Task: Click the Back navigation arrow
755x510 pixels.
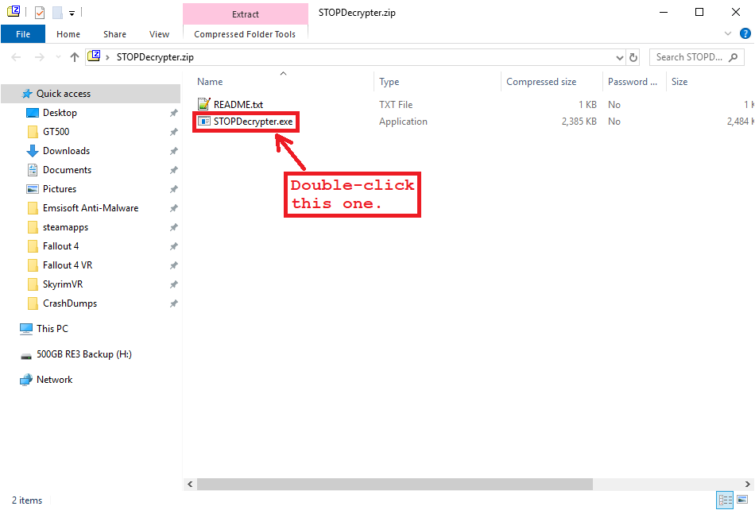Action: pyautogui.click(x=17, y=57)
